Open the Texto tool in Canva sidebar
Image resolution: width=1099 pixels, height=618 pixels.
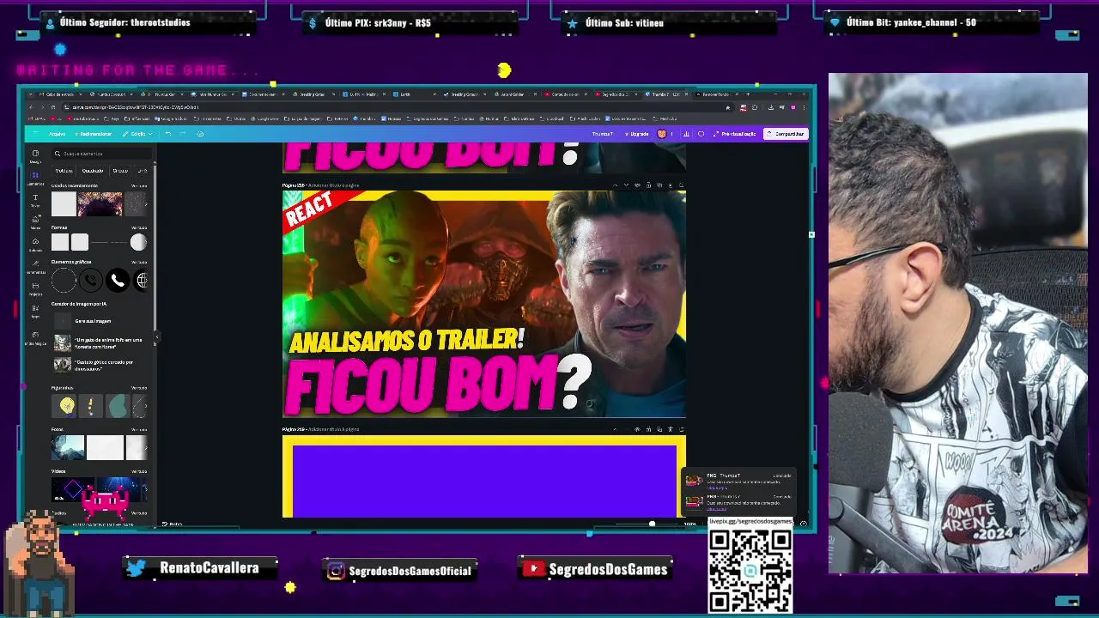click(35, 200)
